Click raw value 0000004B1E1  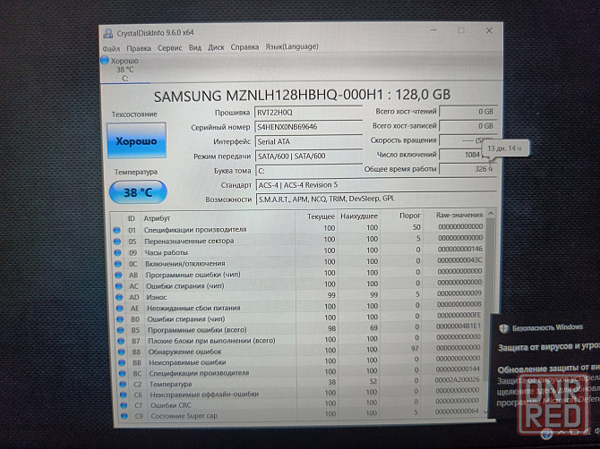point(458,326)
